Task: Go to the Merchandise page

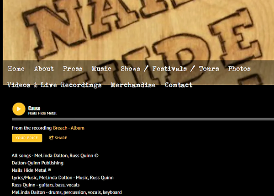Action: [133, 85]
